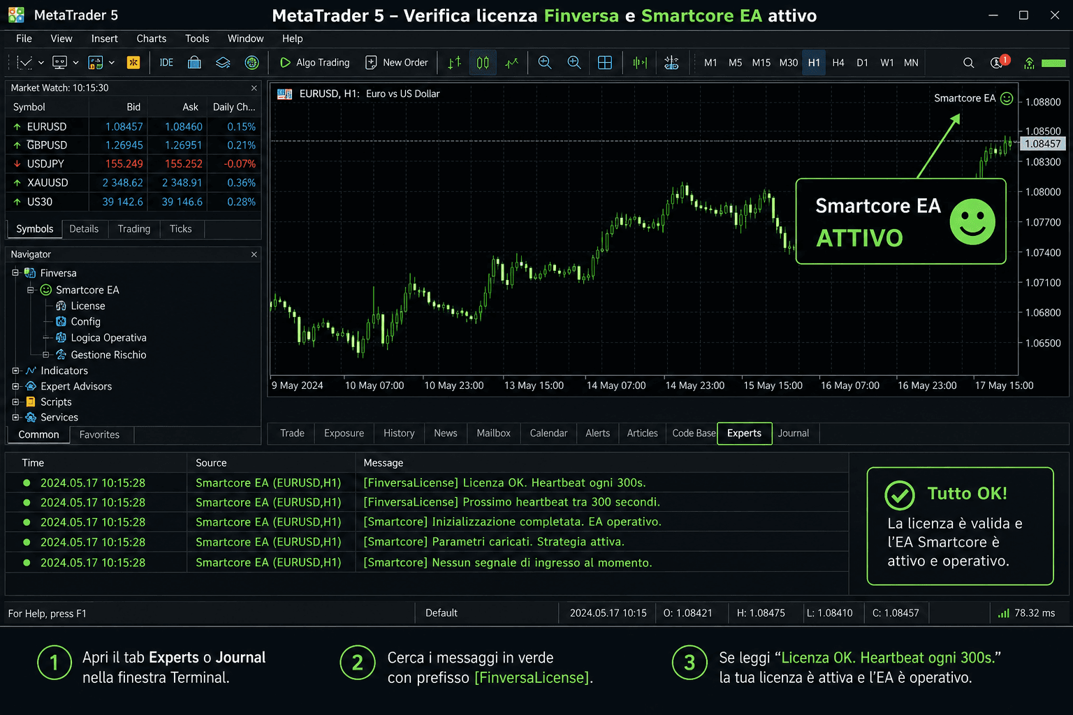Expand the Expert Advisors tree node
Image resolution: width=1073 pixels, height=715 pixels.
tap(15, 386)
